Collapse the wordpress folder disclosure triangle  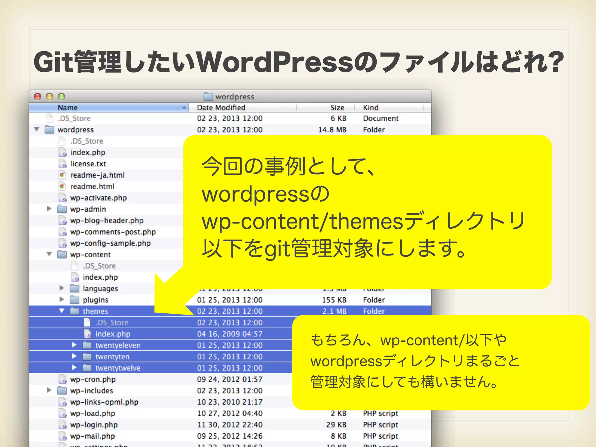[37, 129]
